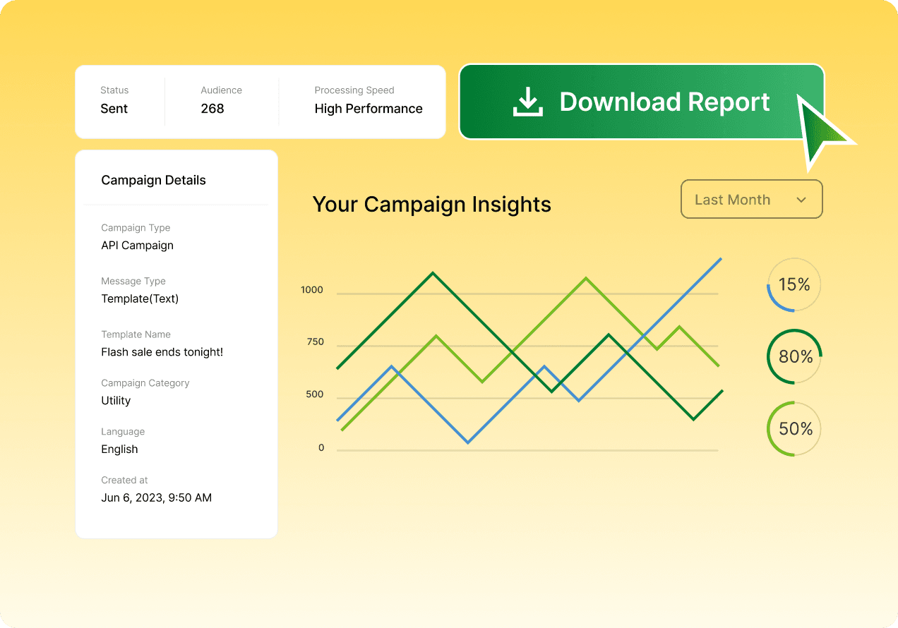The image size is (898, 628).
Task: Click the download arrow icon on Download Report
Action: [527, 102]
